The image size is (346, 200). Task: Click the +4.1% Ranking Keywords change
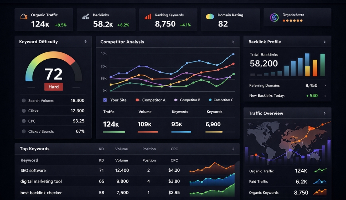coord(185,25)
